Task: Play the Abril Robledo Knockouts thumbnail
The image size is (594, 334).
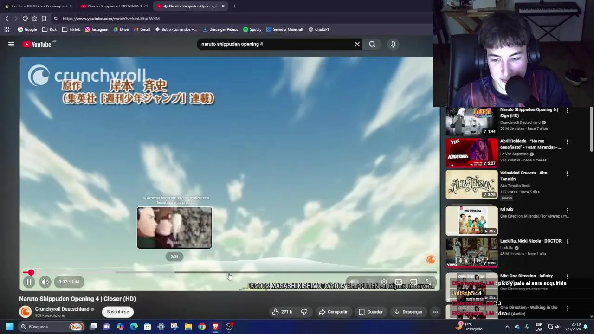Action: click(x=471, y=153)
